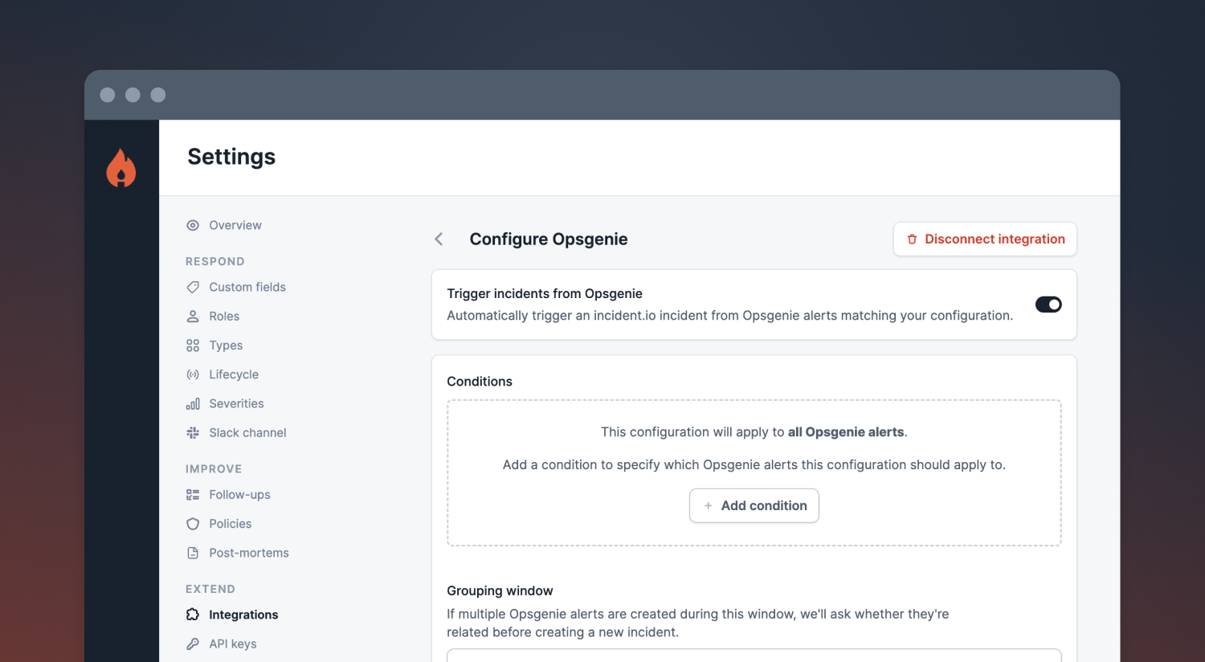Select Integrations in the sidebar
1205x662 pixels.
pyautogui.click(x=243, y=615)
